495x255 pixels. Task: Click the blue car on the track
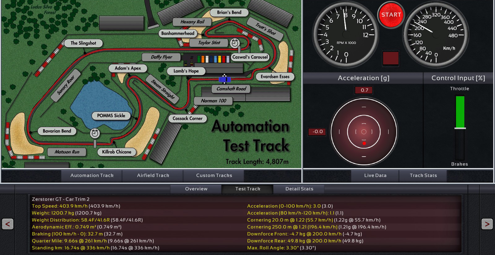(225, 80)
